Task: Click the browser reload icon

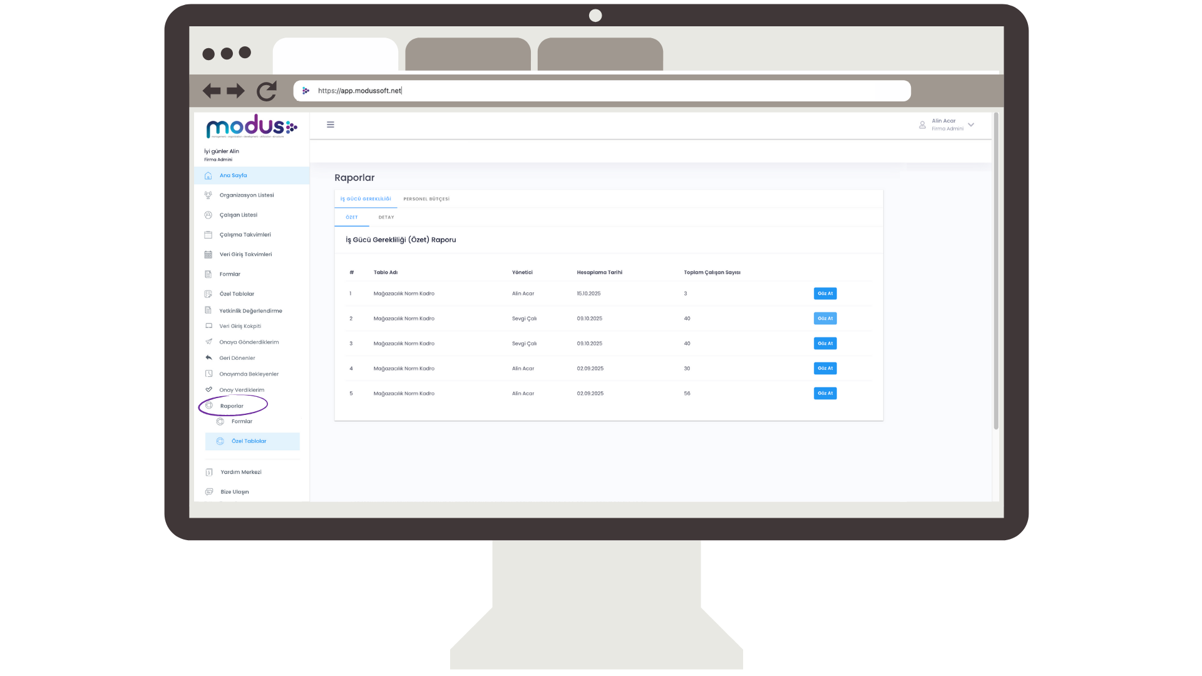Action: pos(267,91)
